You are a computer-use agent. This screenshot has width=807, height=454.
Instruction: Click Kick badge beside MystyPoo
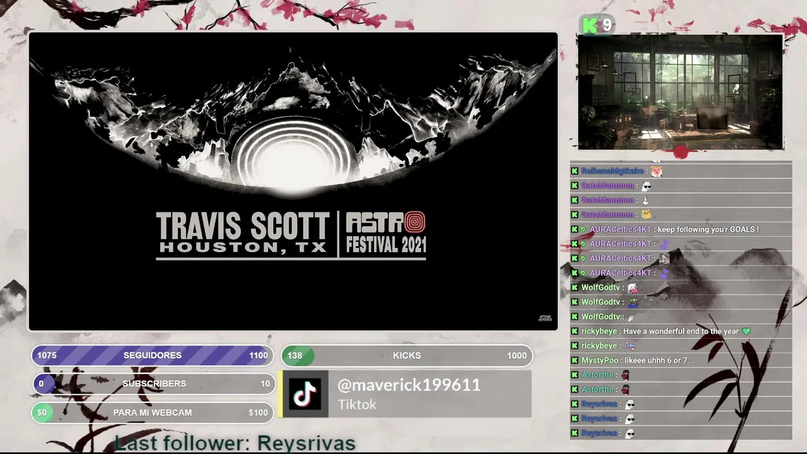tap(574, 360)
